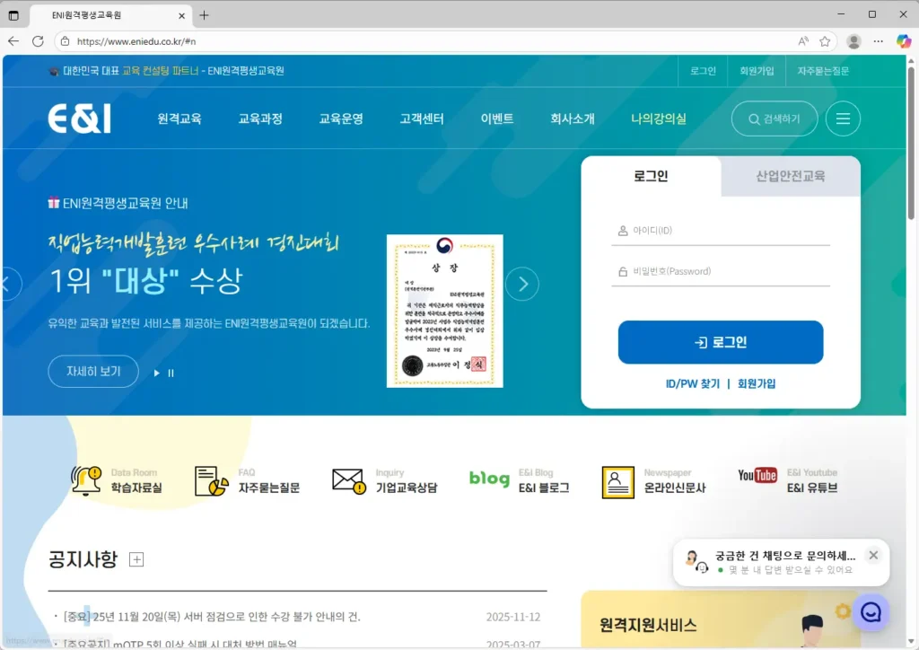
Task: Click the E&I logo
Action: pyautogui.click(x=79, y=119)
